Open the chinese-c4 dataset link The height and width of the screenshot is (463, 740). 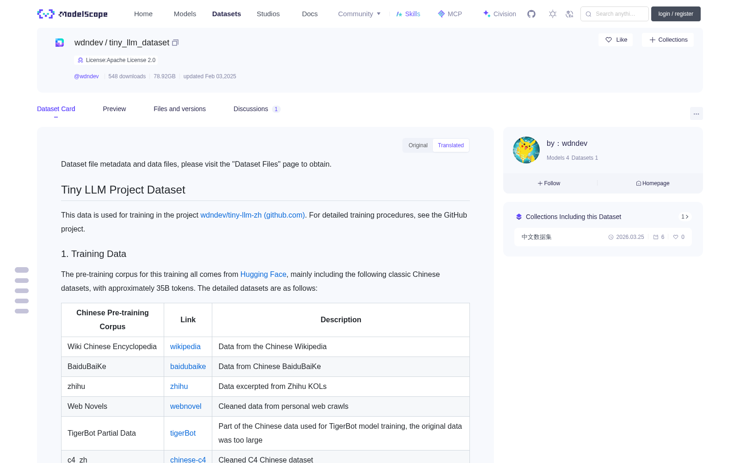pyautogui.click(x=188, y=459)
